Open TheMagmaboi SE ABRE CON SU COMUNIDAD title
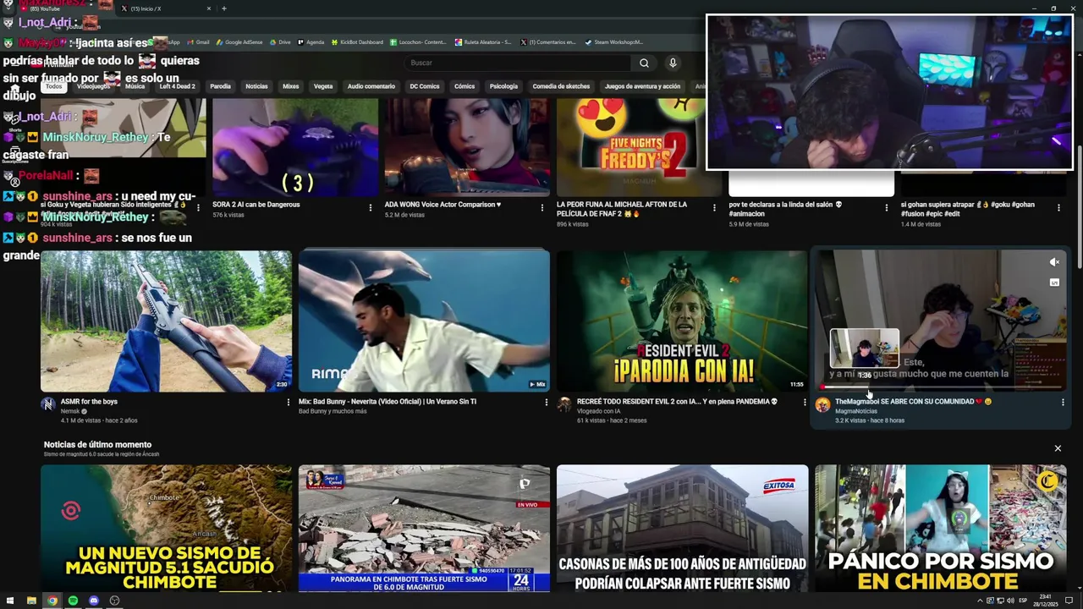 913,402
